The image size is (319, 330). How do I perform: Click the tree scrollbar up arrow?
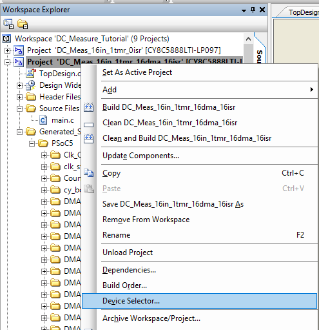coord(248,39)
